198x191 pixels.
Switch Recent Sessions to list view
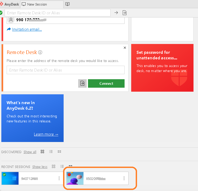tap(62, 166)
